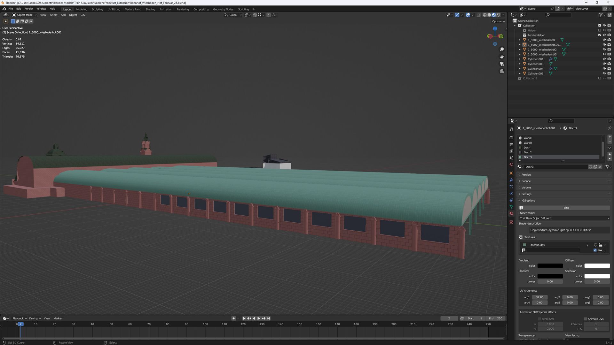Open the Render menu
This screenshot has width=614, height=345.
click(28, 9)
